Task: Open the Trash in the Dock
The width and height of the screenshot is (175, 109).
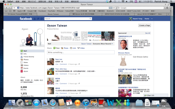Action: click(164, 102)
